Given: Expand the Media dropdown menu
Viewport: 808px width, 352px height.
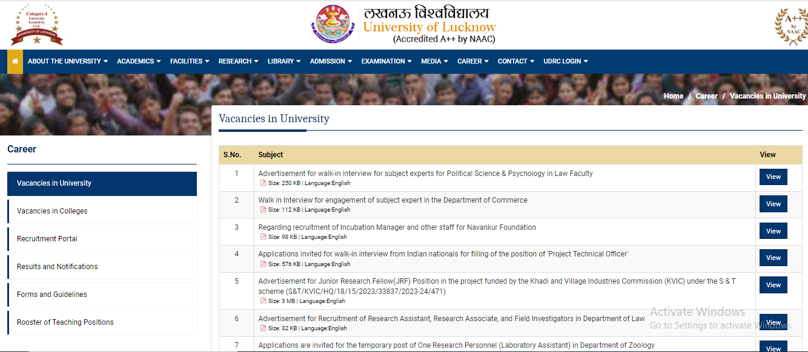Looking at the screenshot, I should 434,62.
